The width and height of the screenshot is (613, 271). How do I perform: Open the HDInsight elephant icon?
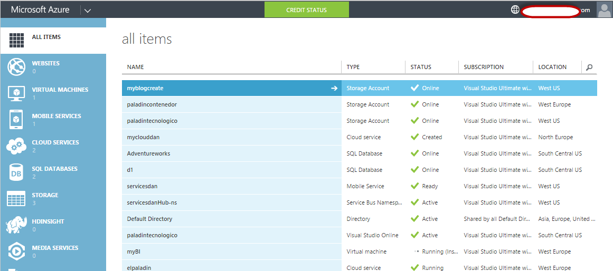tap(17, 225)
